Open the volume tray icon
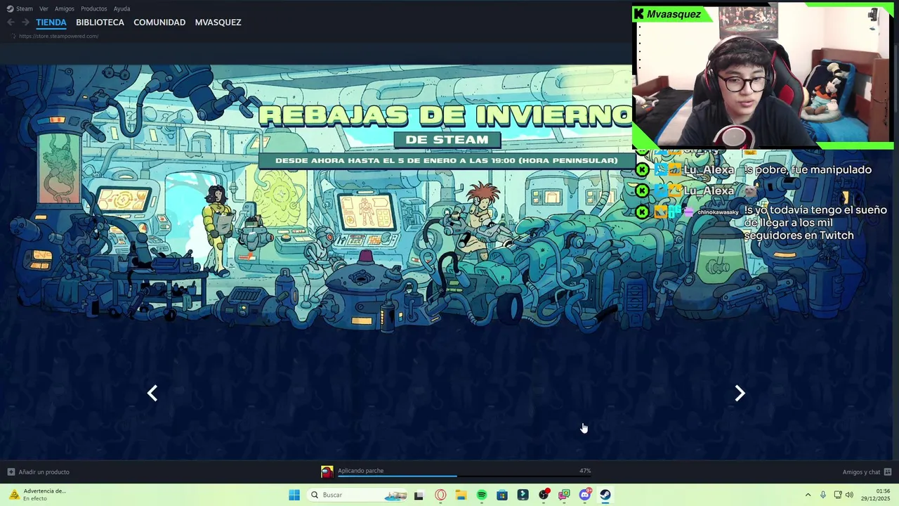 pyautogui.click(x=849, y=495)
